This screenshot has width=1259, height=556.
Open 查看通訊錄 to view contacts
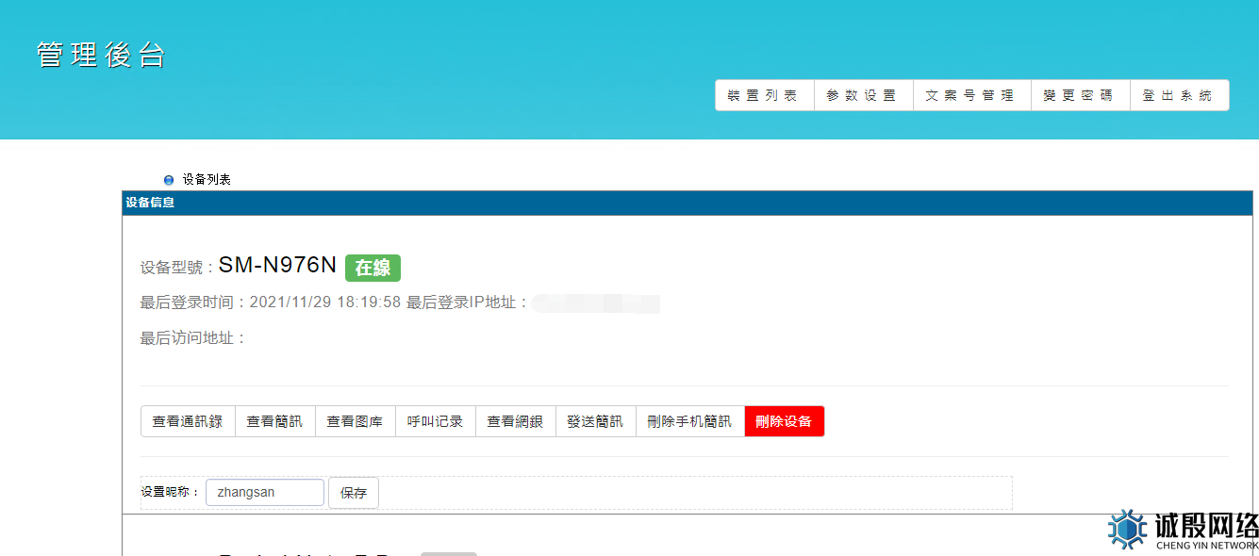188,421
